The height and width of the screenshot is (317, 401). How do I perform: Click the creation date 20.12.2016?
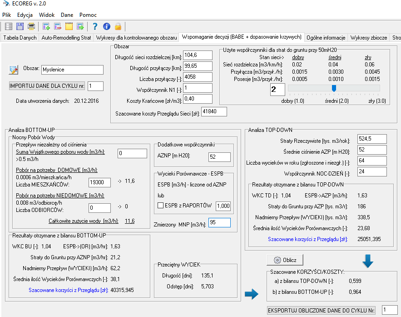[86, 101]
